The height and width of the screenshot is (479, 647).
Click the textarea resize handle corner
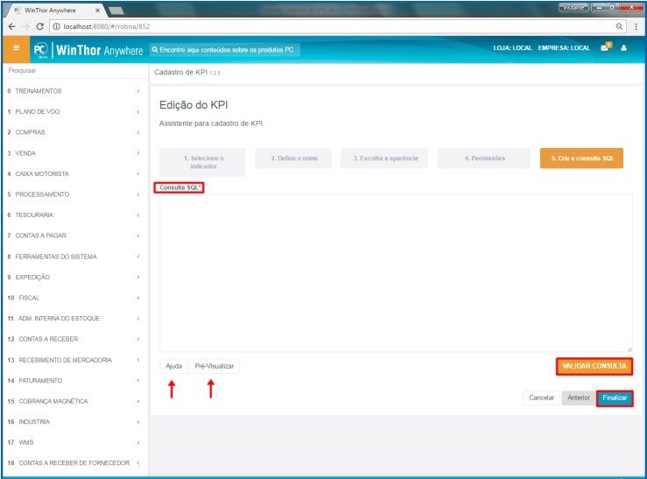tap(629, 349)
